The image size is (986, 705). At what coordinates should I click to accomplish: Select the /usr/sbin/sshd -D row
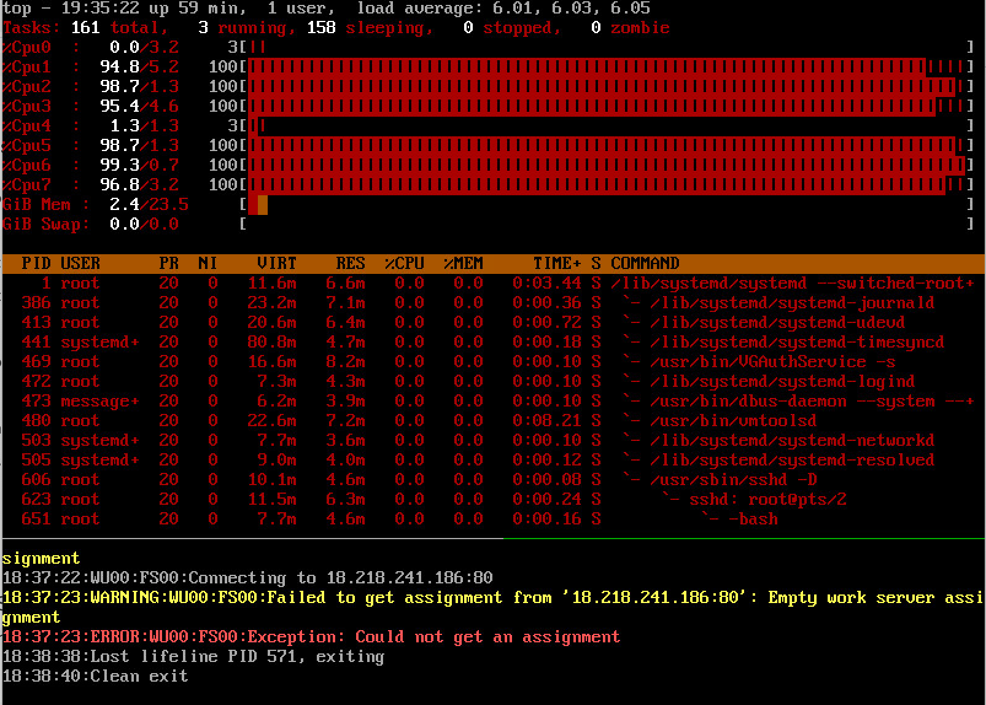(494, 480)
